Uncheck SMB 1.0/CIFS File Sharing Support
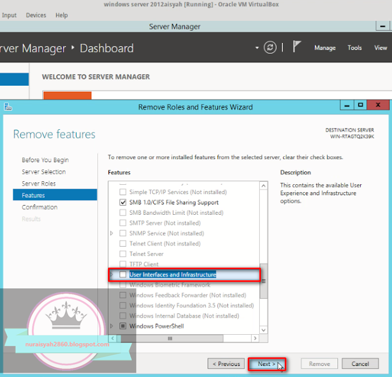The width and height of the screenshot is (392, 377). 123,202
